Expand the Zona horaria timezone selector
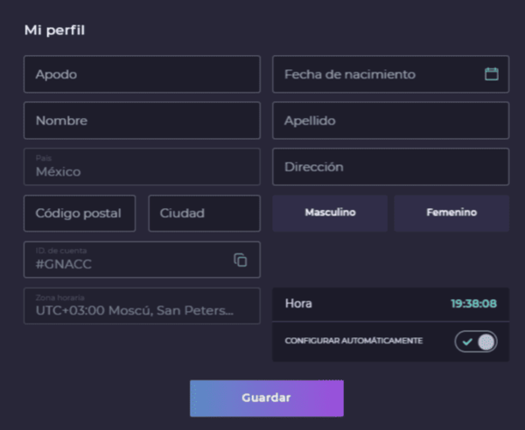 click(x=142, y=306)
